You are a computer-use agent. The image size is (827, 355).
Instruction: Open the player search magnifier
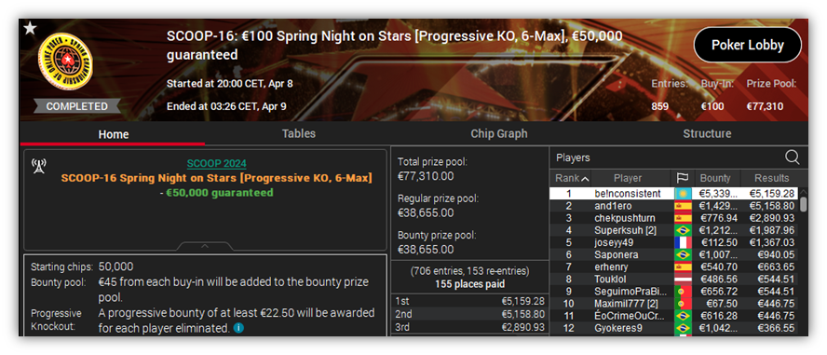tap(793, 157)
